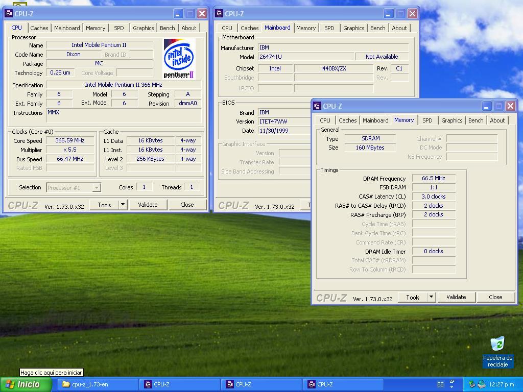Click the network tray icon near the clock
The image size is (523, 392).
click(481, 384)
